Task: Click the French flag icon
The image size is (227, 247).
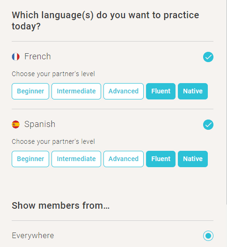Action: (x=15, y=56)
